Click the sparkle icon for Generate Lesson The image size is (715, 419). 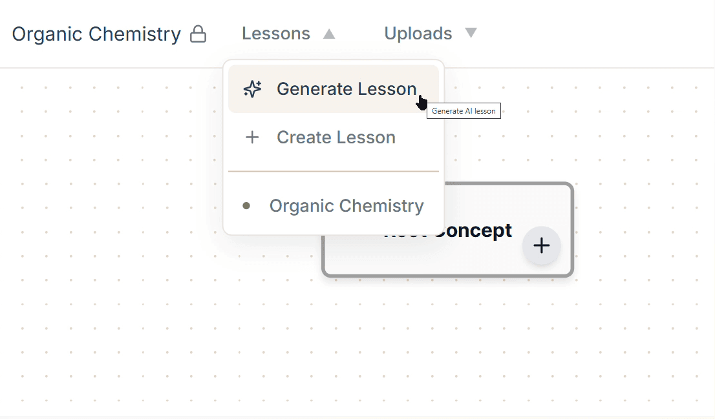tap(252, 89)
